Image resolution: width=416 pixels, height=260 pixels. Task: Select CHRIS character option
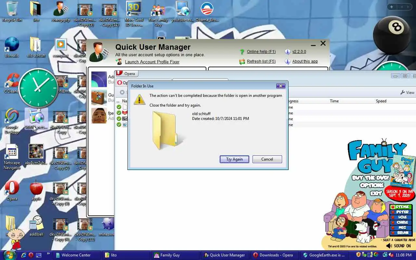pyautogui.click(x=401, y=223)
